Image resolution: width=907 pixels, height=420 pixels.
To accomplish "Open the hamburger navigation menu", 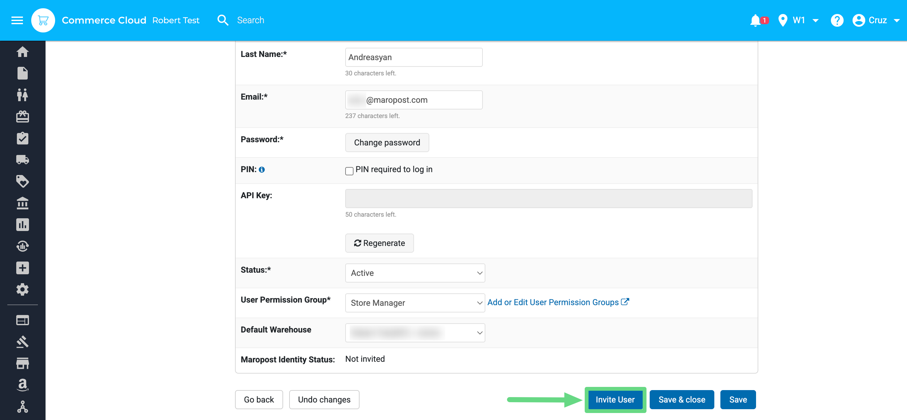I will (17, 20).
